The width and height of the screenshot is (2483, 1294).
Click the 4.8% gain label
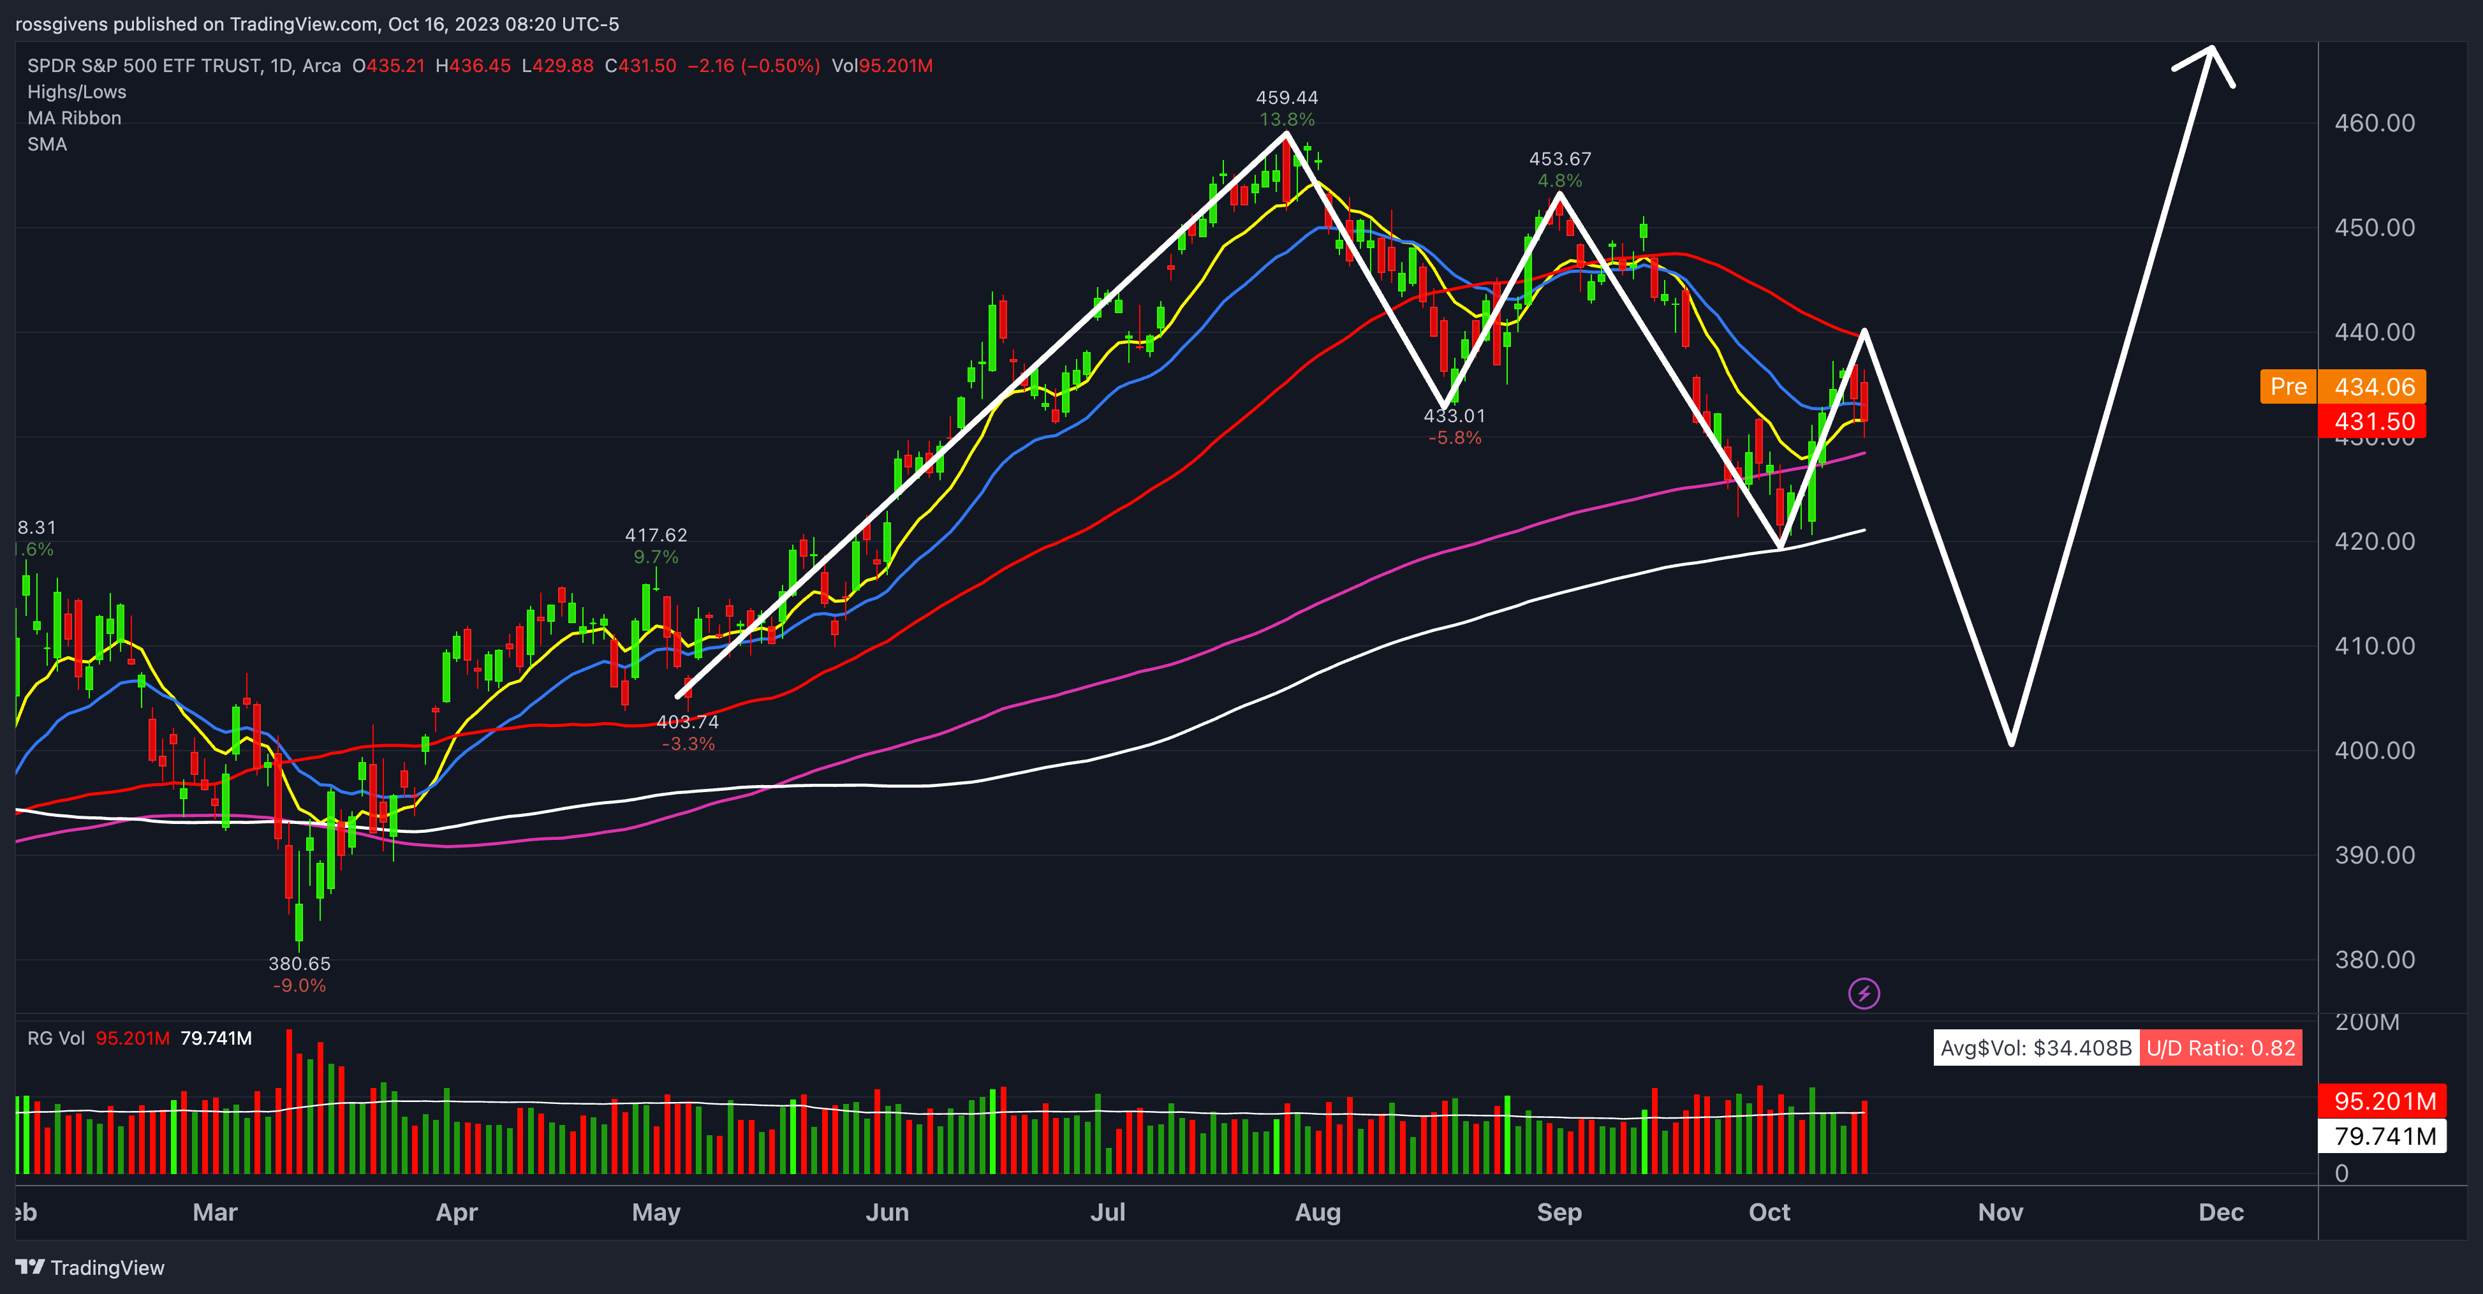[x=1559, y=180]
